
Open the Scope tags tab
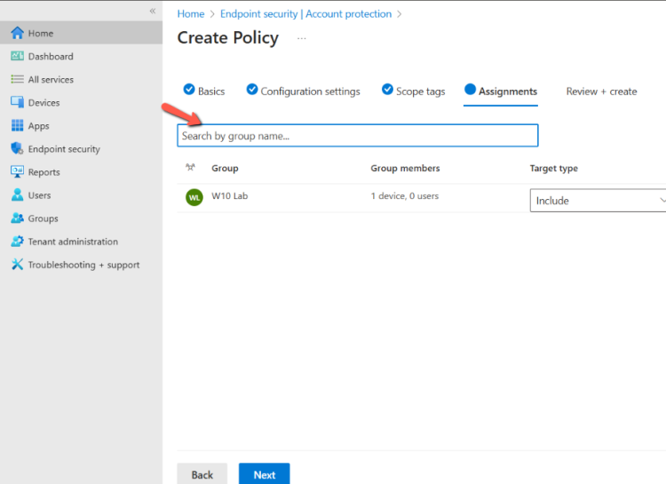tap(413, 91)
